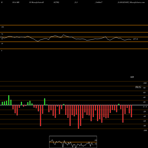Click the MR axis label 80
This screenshot has width=148, height=148.
click(x=144, y=88)
